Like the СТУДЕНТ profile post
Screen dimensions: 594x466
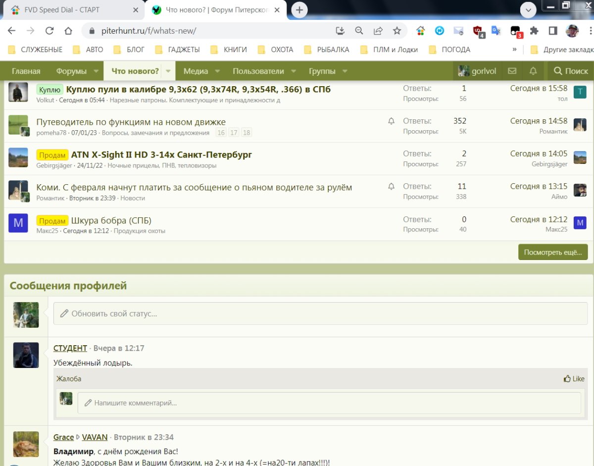click(x=574, y=379)
